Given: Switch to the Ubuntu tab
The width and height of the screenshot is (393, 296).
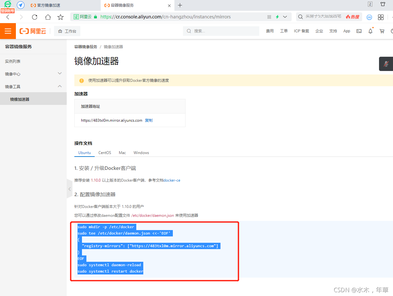Looking at the screenshot, I should click(x=85, y=153).
